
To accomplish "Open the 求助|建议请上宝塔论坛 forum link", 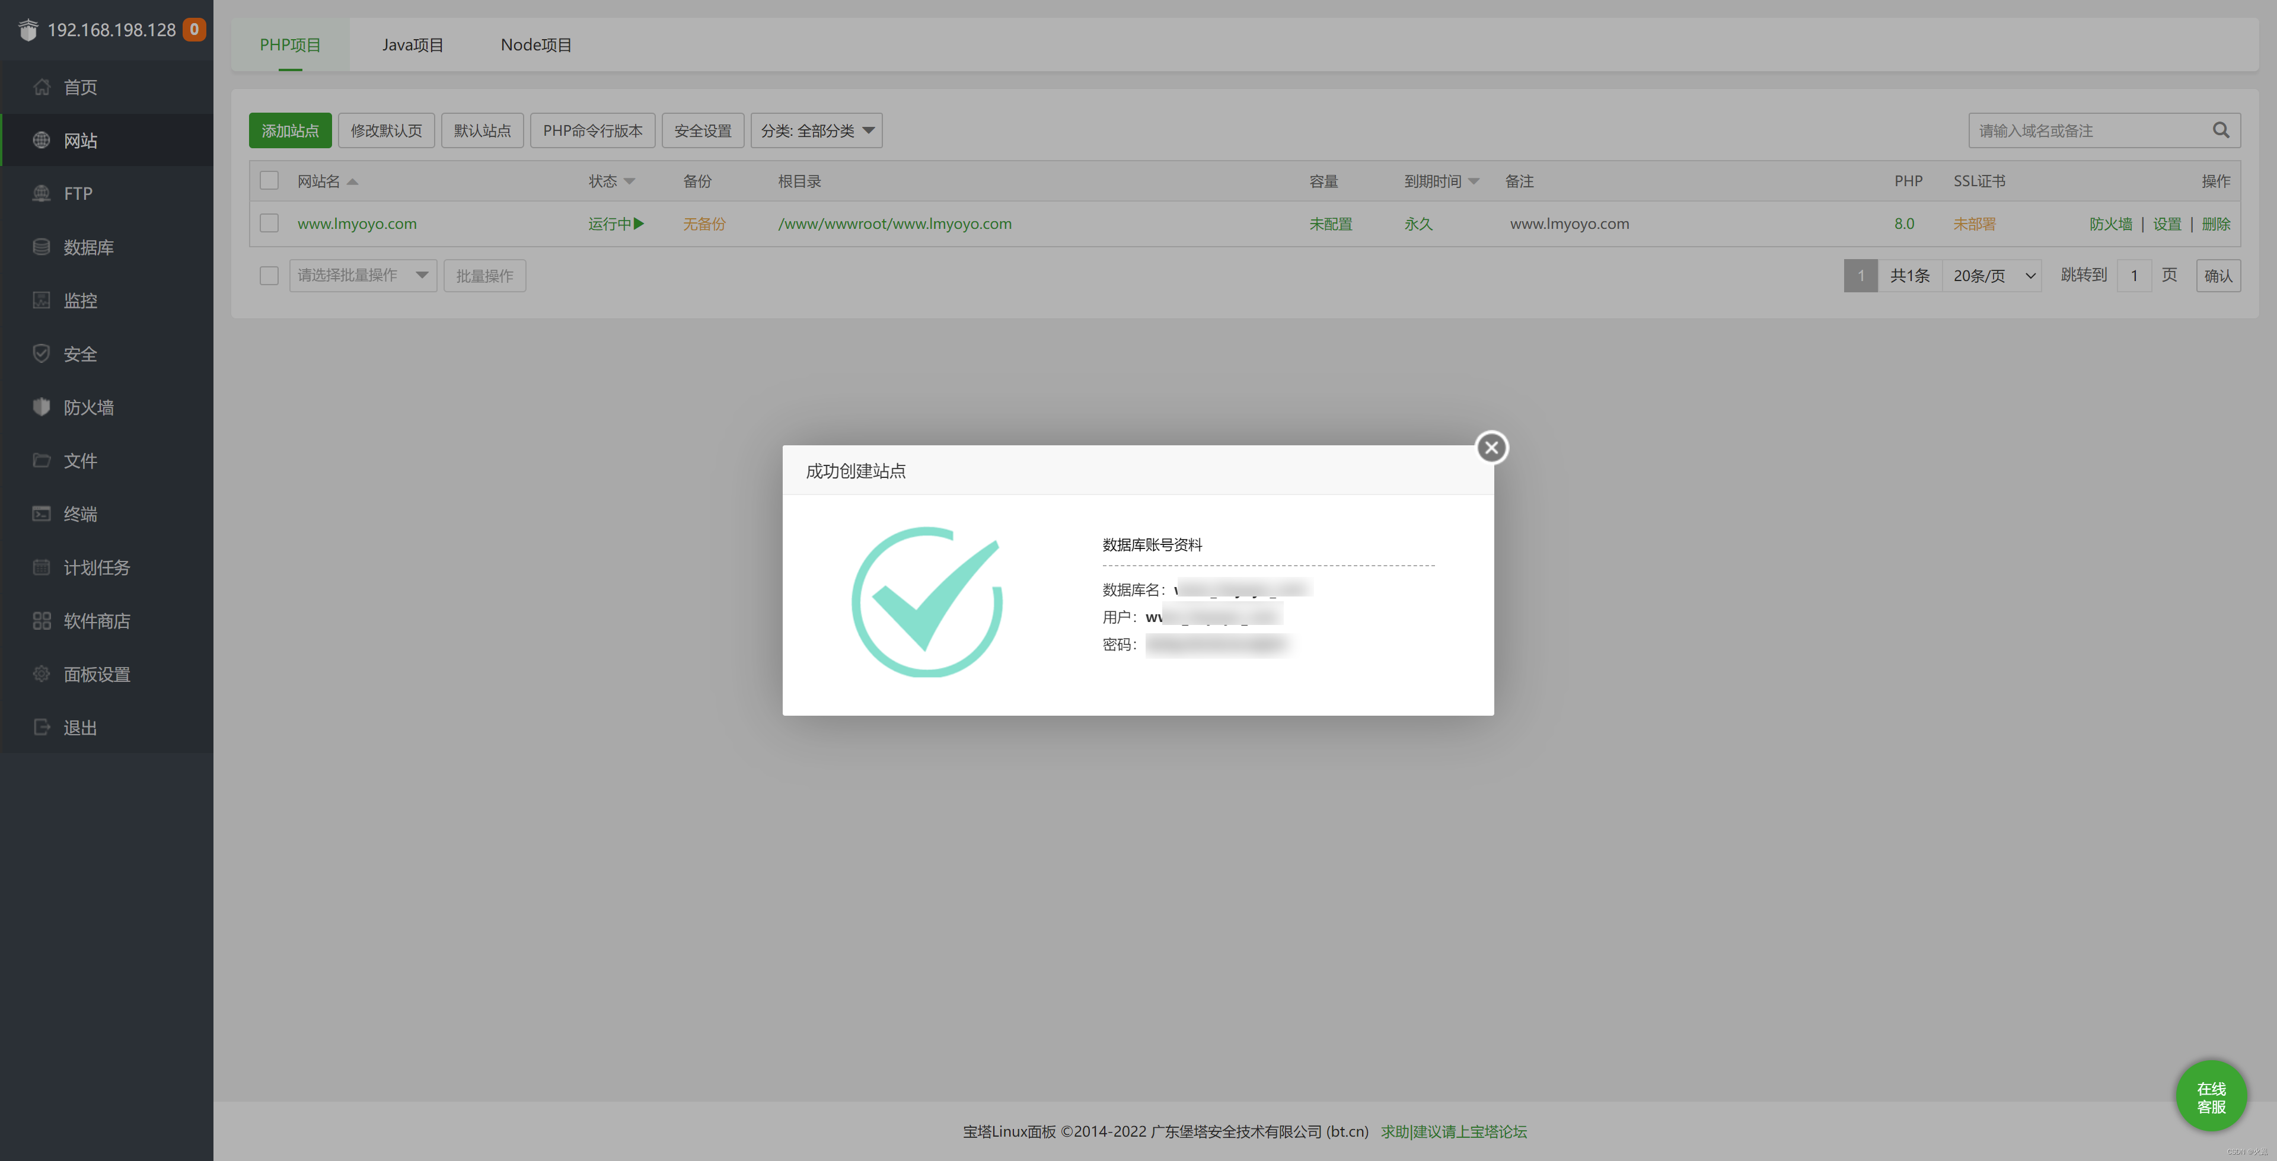I will [x=1454, y=1131].
